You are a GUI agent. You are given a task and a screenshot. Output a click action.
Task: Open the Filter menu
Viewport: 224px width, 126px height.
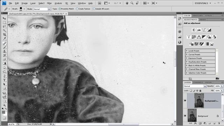pos(49,3)
